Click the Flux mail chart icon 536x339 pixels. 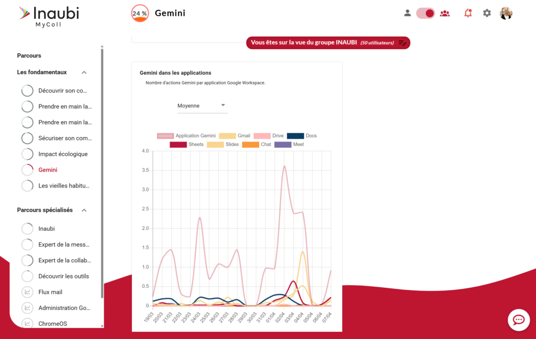tap(27, 292)
